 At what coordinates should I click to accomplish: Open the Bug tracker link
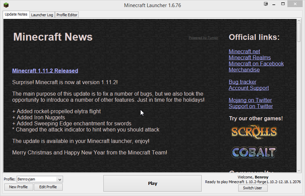(x=242, y=82)
